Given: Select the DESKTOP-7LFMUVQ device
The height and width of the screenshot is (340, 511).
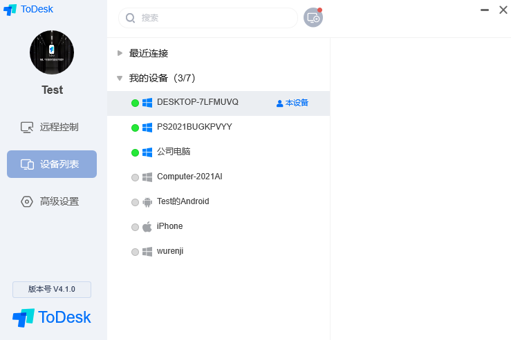Looking at the screenshot, I should pyautogui.click(x=219, y=103).
